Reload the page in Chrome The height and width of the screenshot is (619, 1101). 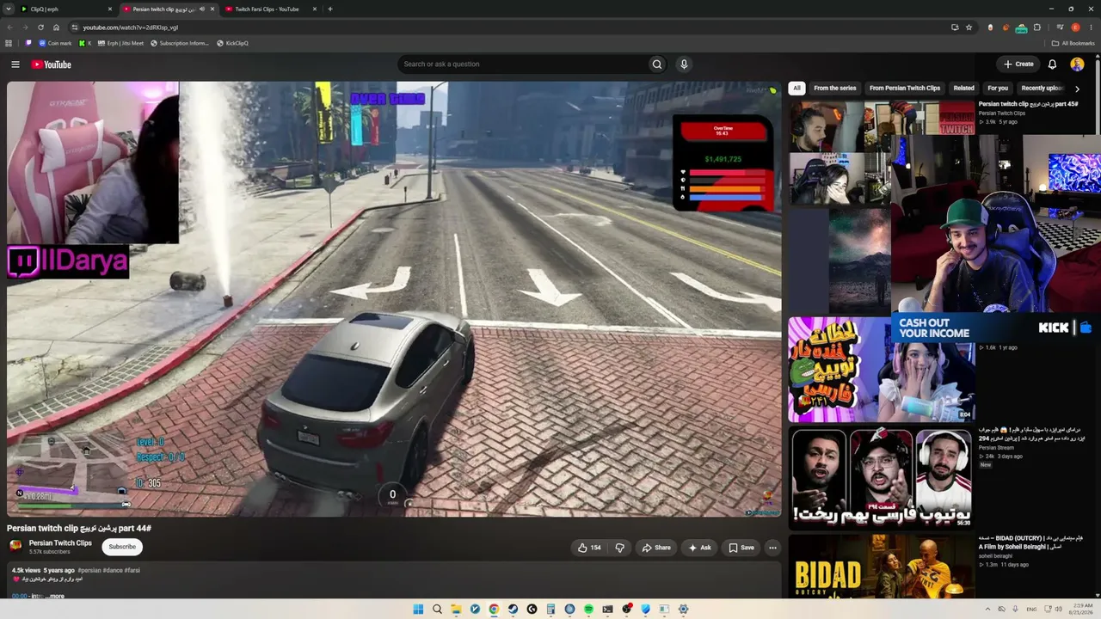40,28
